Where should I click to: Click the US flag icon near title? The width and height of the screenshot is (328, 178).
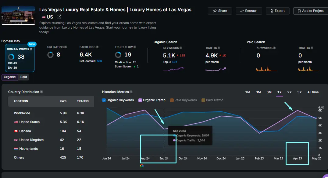44,17
